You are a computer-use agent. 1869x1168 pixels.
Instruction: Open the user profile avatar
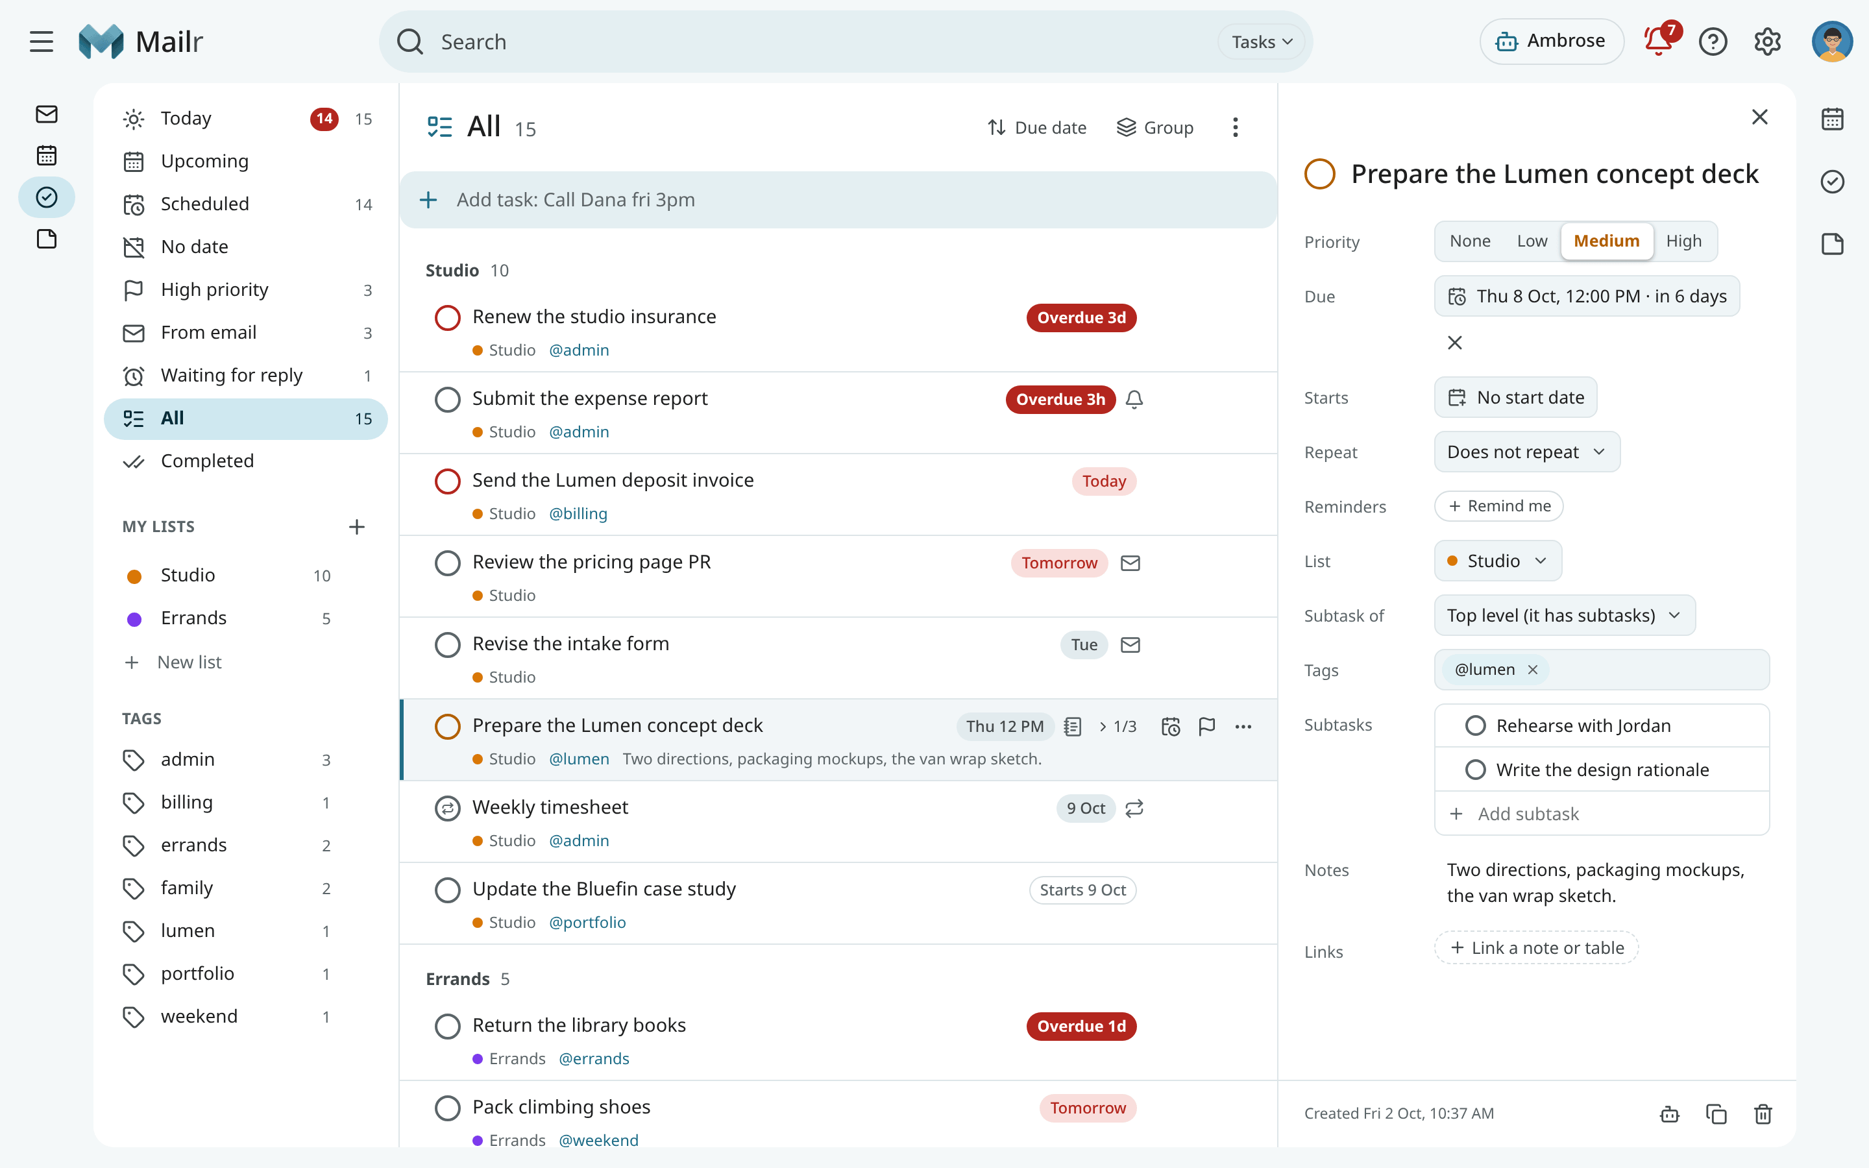tap(1832, 42)
